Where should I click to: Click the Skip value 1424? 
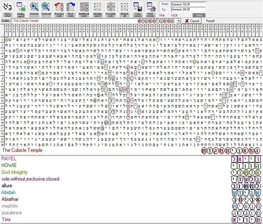174,15
